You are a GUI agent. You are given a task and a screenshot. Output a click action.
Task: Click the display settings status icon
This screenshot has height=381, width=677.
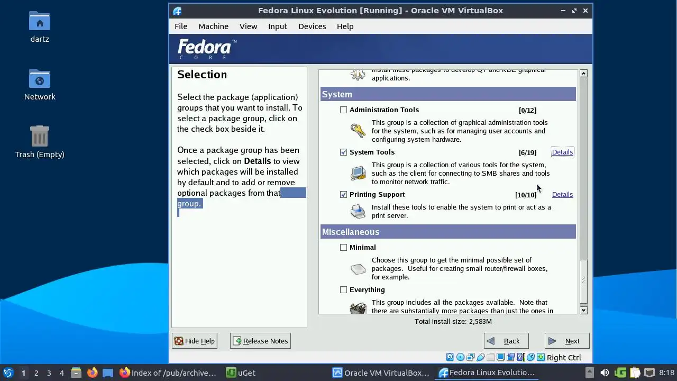(500, 357)
